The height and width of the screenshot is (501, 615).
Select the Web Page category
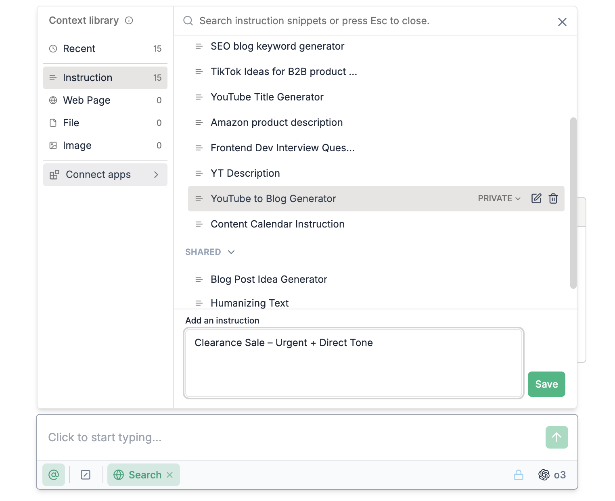pyautogui.click(x=105, y=100)
